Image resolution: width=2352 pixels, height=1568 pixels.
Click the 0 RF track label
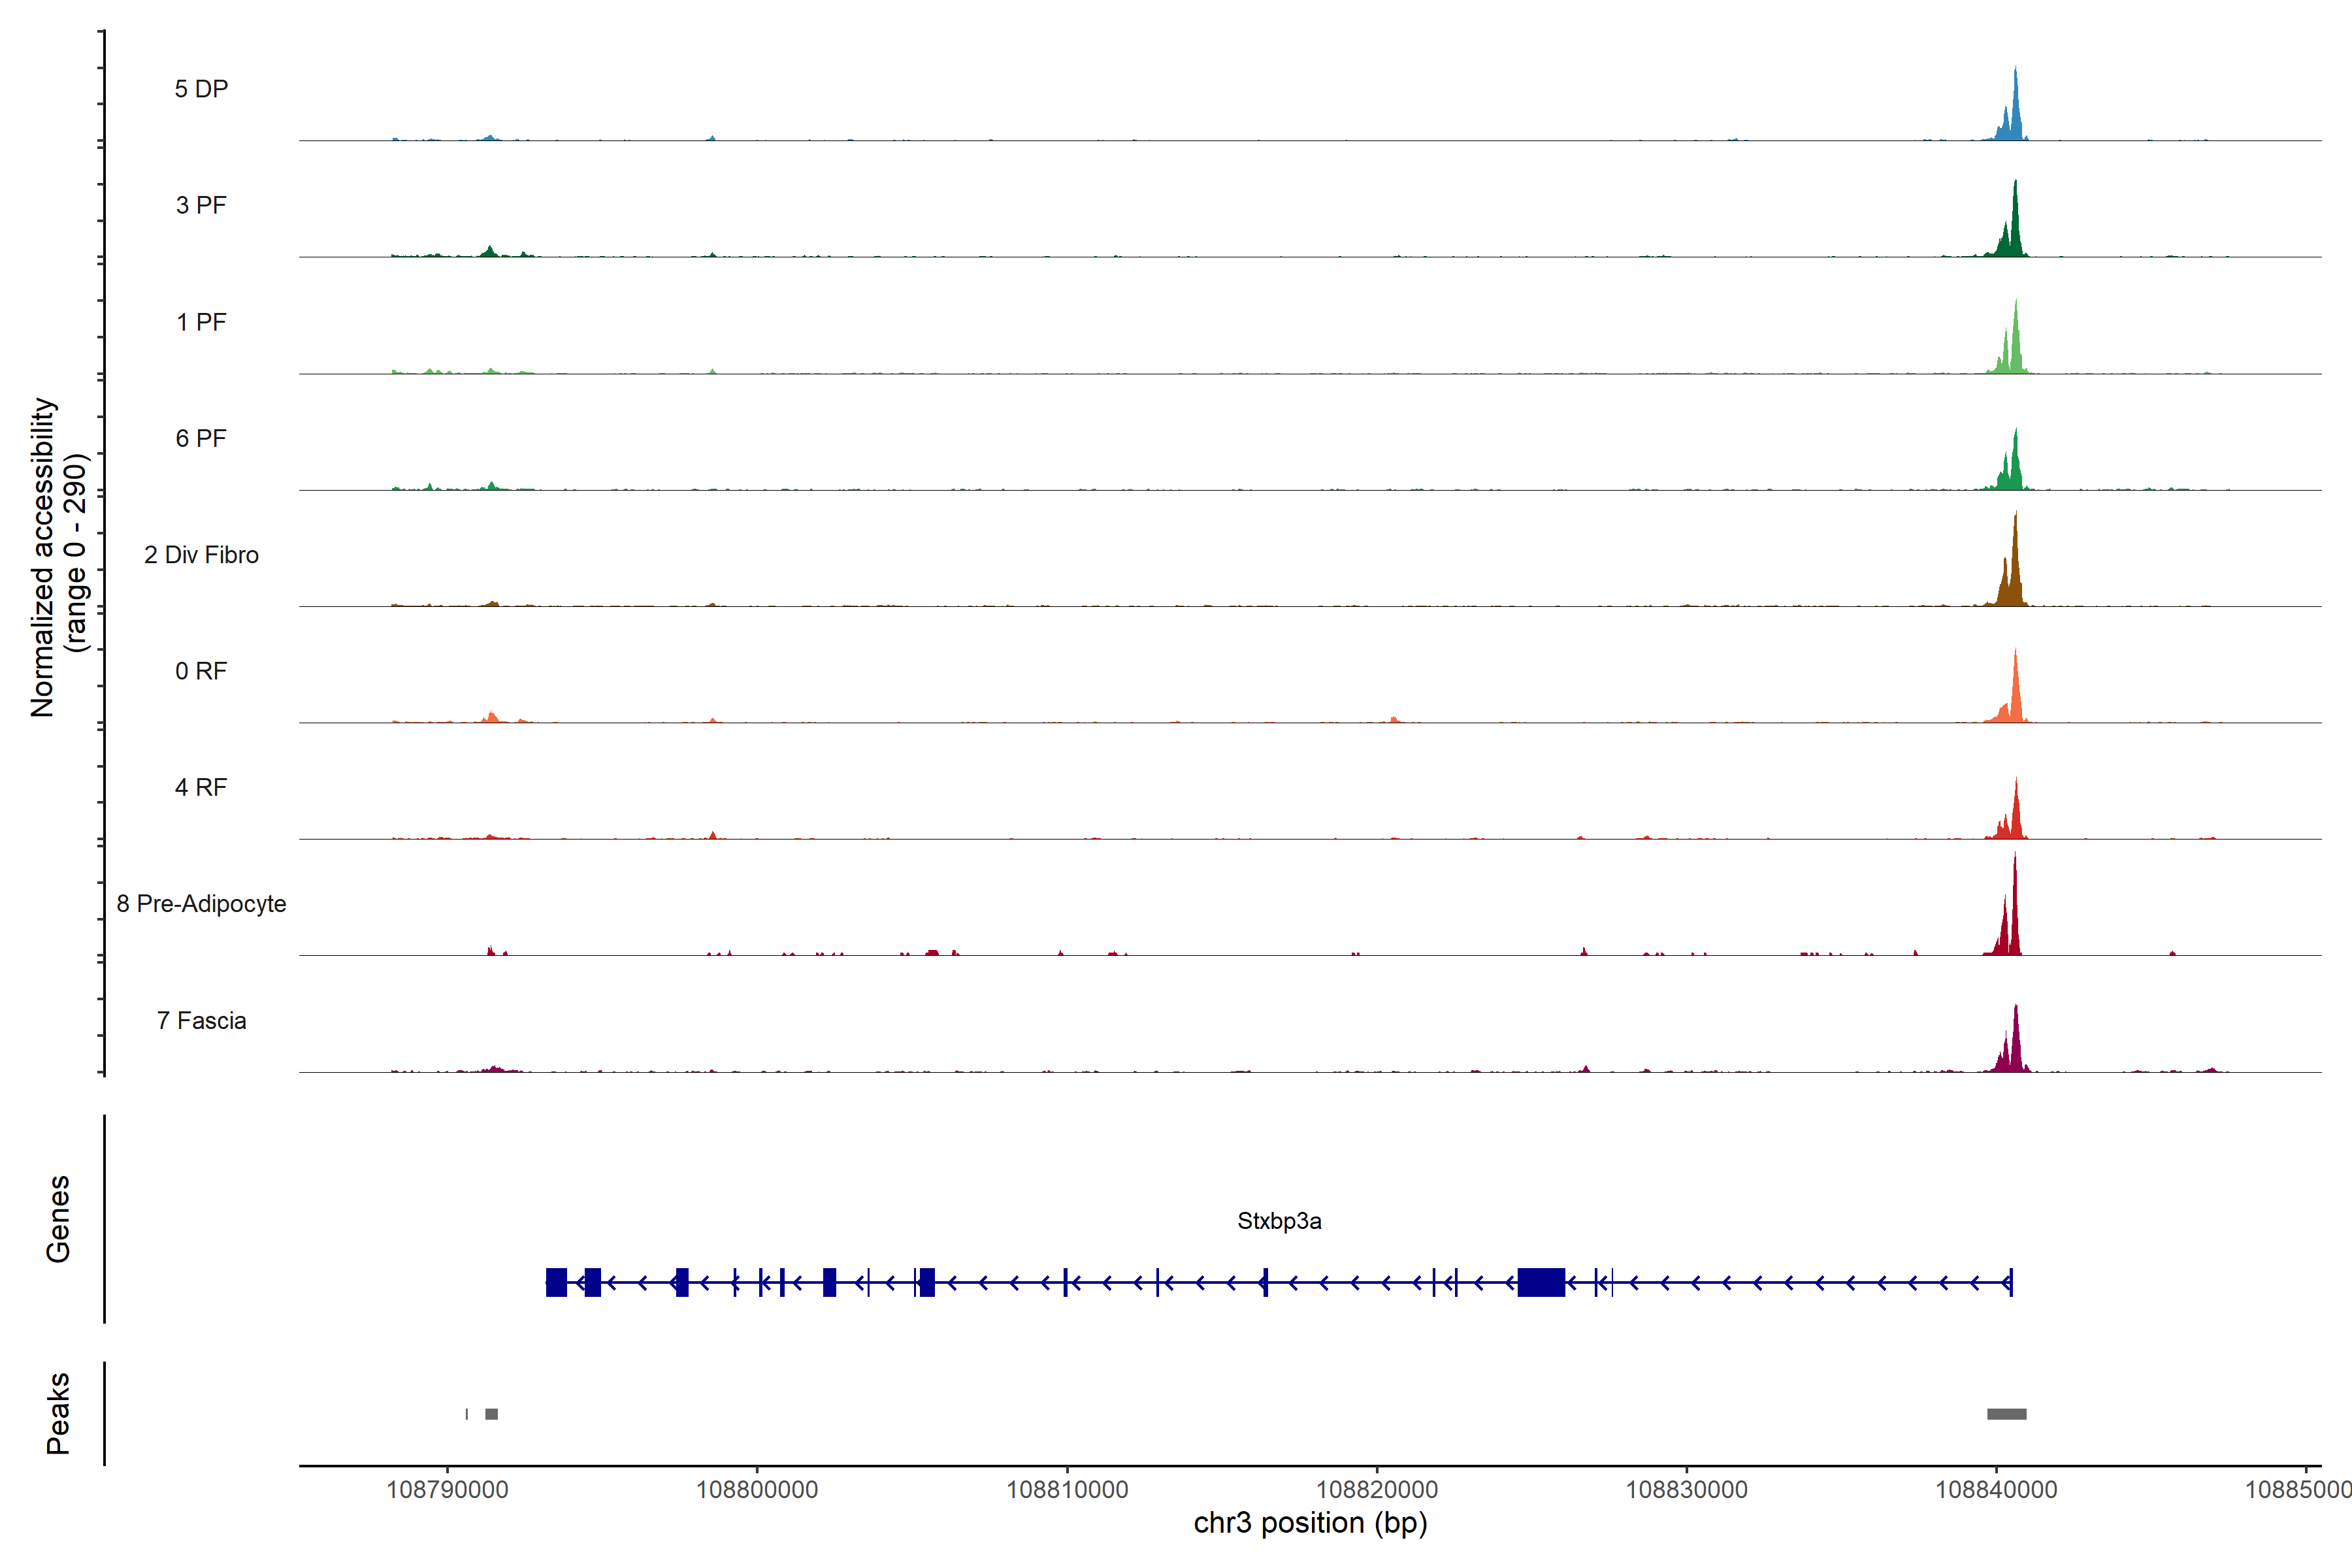click(x=201, y=671)
